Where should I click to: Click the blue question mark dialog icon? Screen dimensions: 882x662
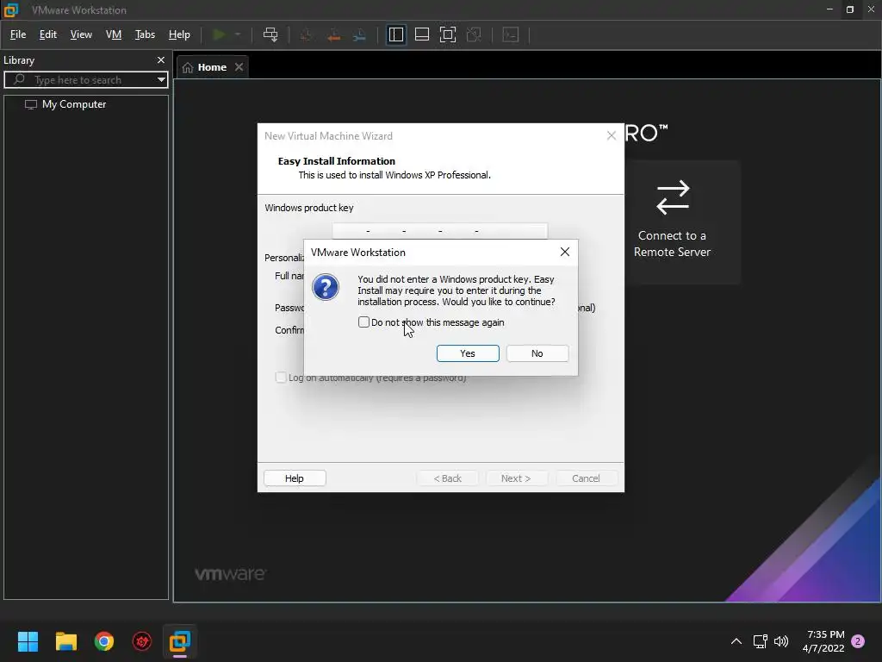coord(326,287)
